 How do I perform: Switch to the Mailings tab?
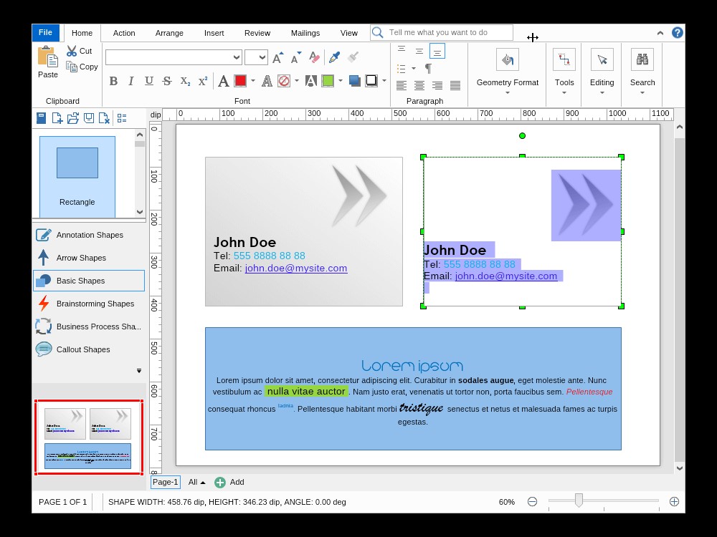coord(305,33)
